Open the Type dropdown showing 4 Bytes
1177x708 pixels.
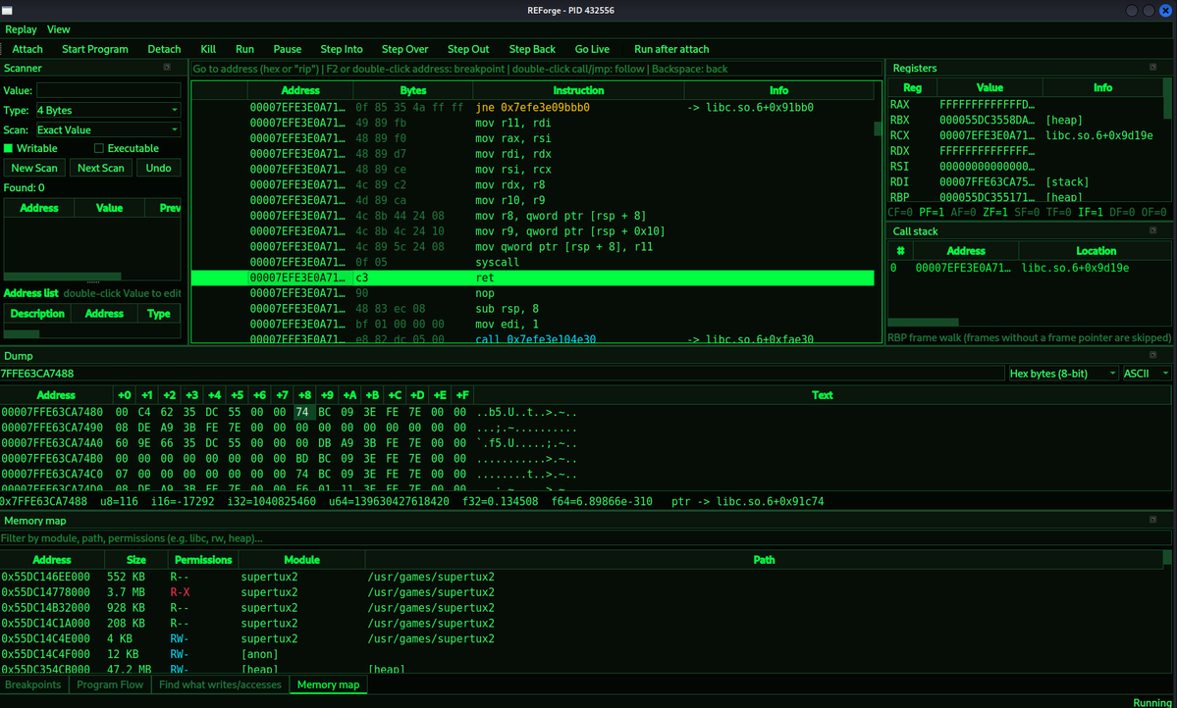108,110
